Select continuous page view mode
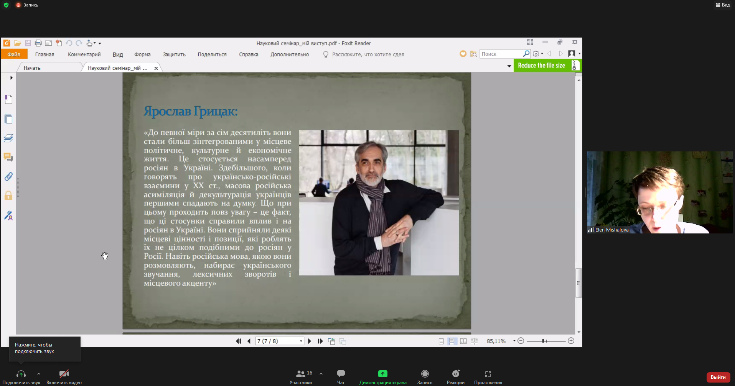This screenshot has width=735, height=386. (452, 341)
